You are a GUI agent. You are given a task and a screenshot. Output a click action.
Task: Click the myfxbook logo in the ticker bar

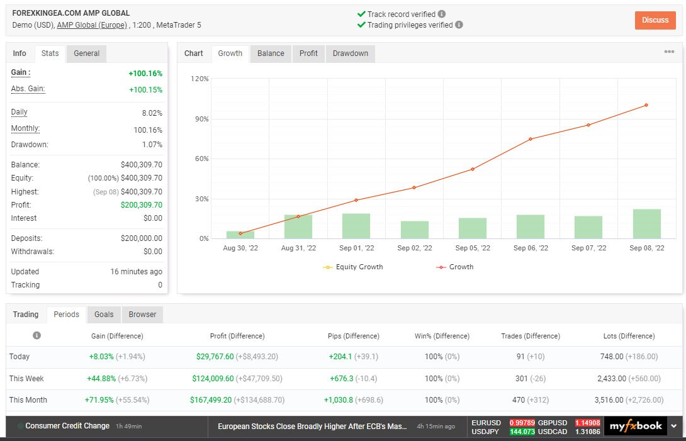(x=636, y=425)
